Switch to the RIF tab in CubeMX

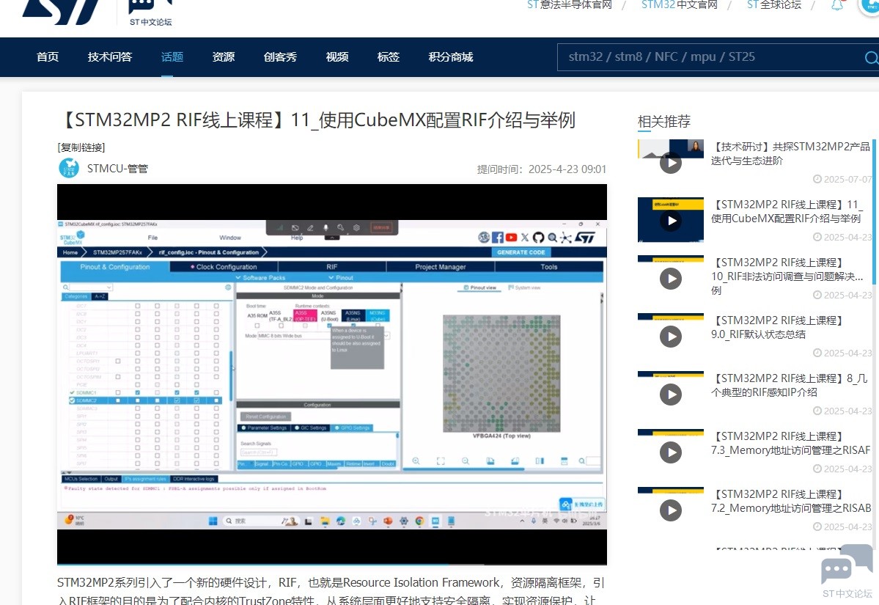332,267
